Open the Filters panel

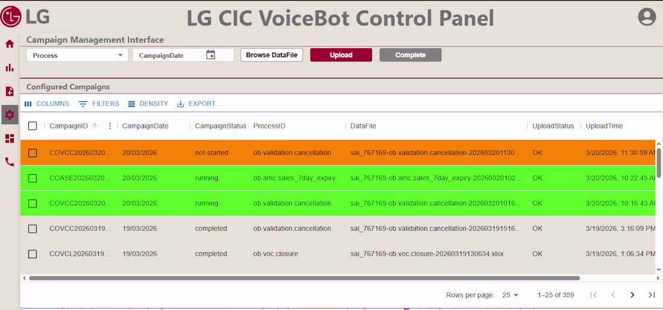coord(99,104)
